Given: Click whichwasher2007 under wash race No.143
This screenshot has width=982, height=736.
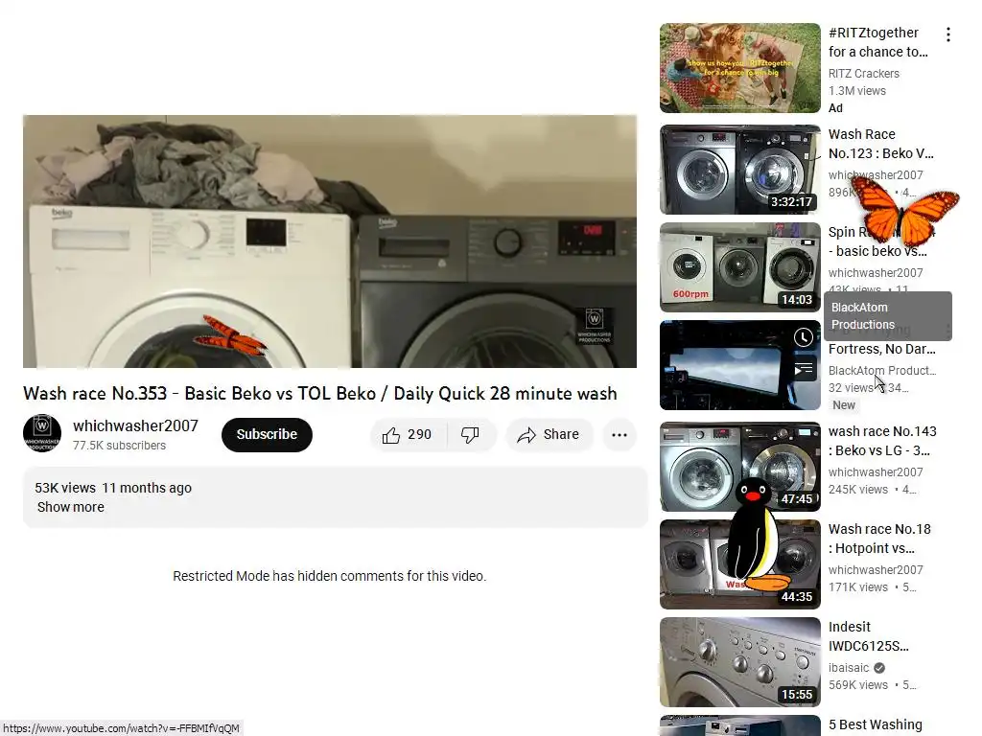Looking at the screenshot, I should tap(876, 472).
